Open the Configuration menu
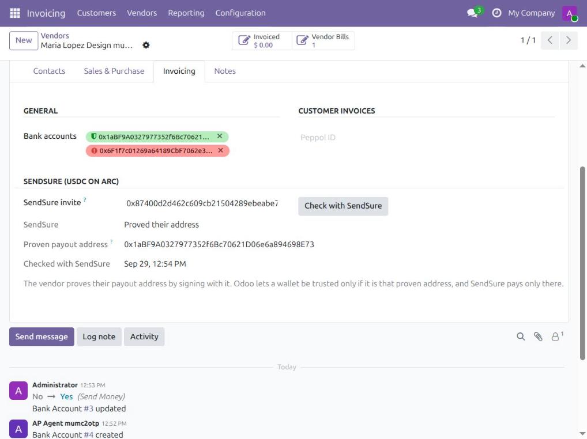587x439 pixels. (240, 13)
